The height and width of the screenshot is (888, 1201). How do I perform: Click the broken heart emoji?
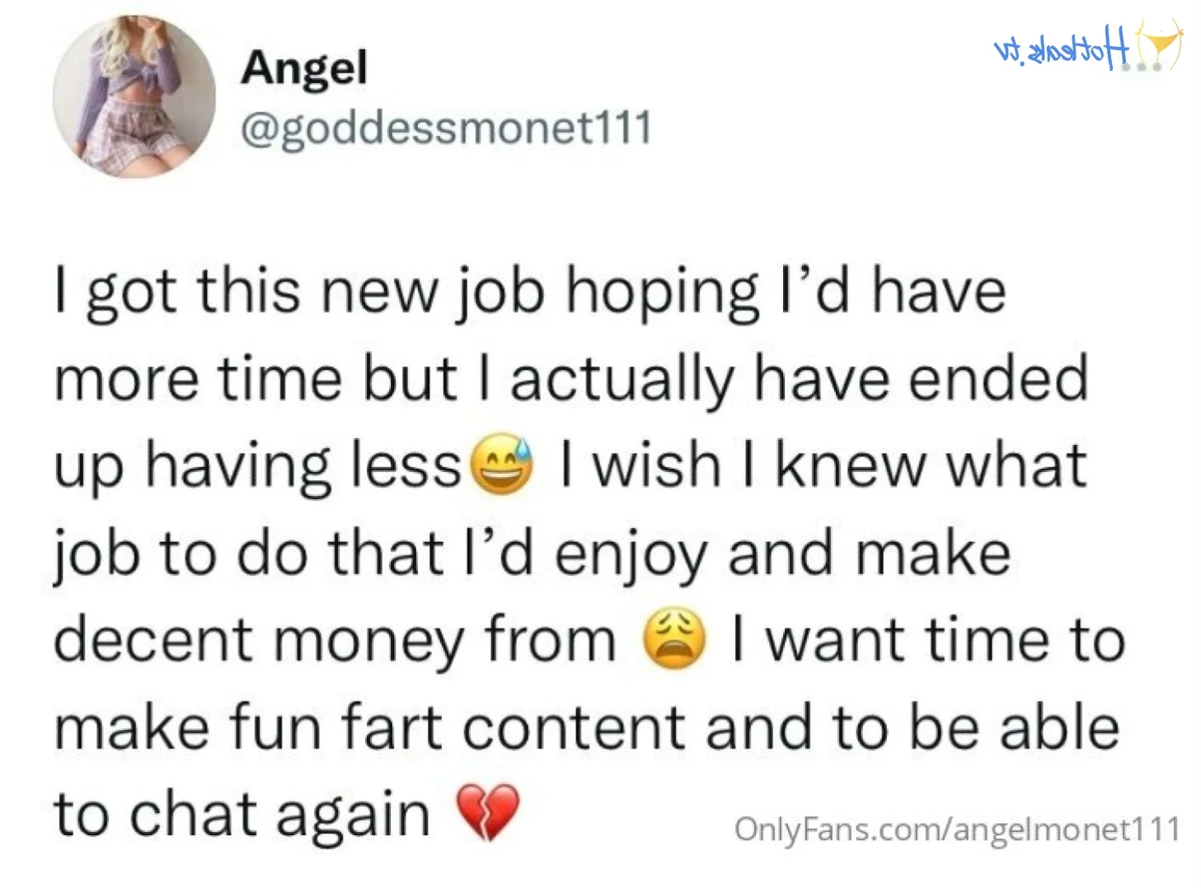(x=488, y=811)
